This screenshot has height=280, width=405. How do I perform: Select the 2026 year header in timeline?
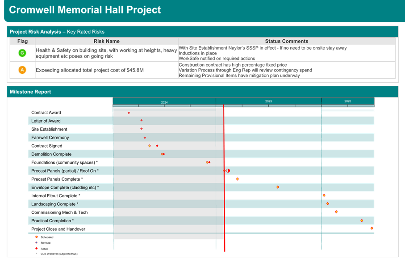(x=348, y=101)
